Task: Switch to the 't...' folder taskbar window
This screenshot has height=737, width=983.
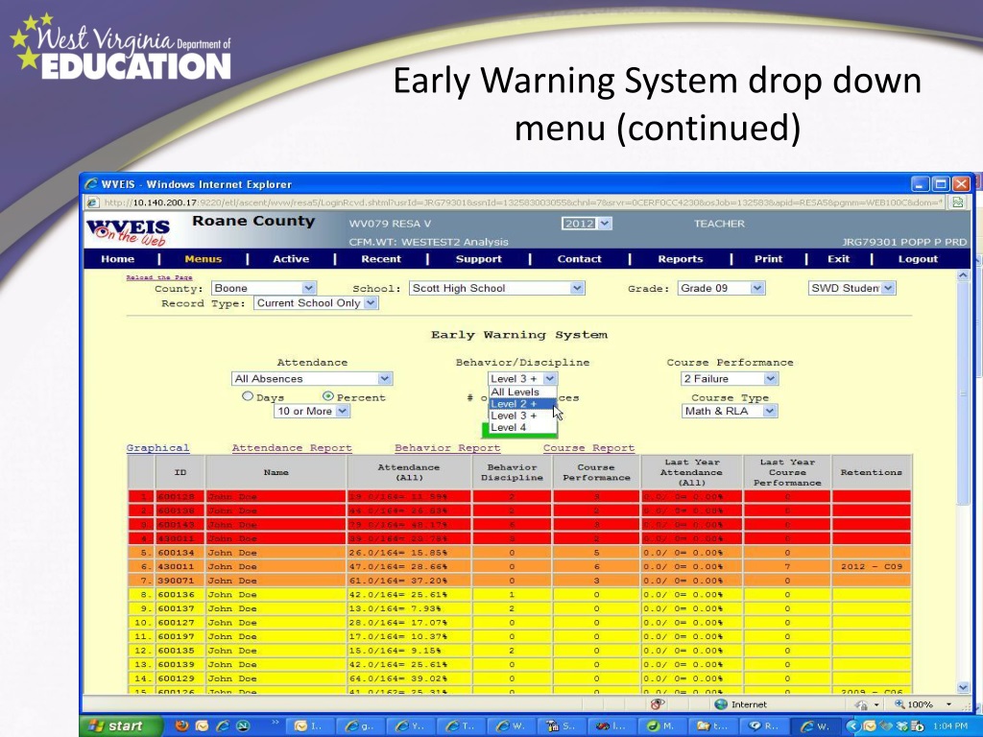Action: [x=712, y=725]
